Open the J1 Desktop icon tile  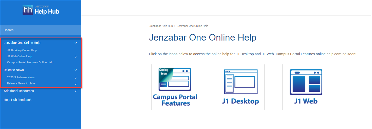pyautogui.click(x=240, y=87)
